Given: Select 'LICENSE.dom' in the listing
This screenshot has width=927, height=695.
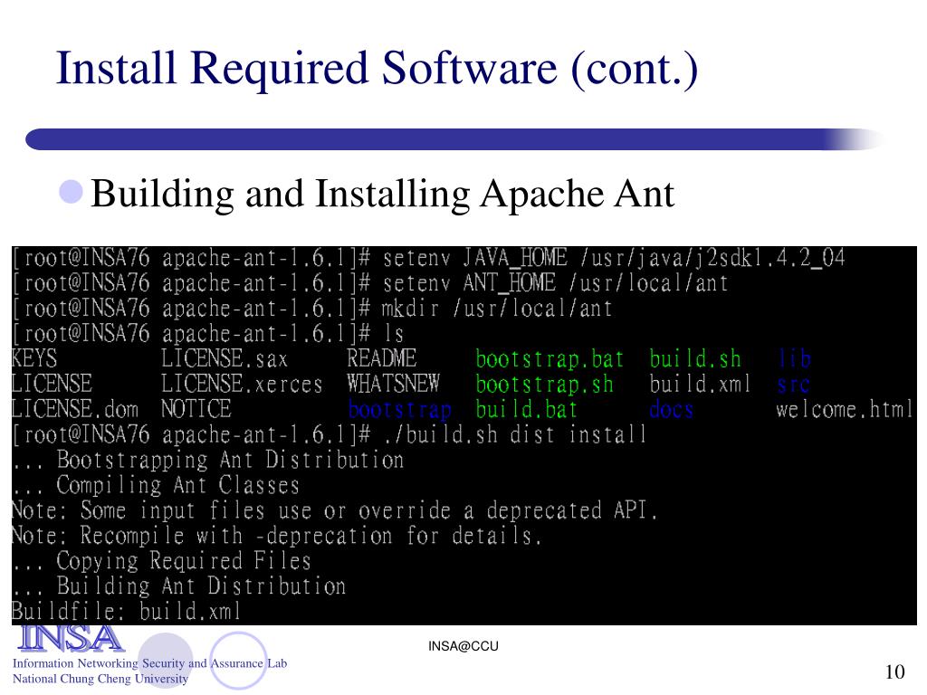Looking at the screenshot, I should coord(75,410).
